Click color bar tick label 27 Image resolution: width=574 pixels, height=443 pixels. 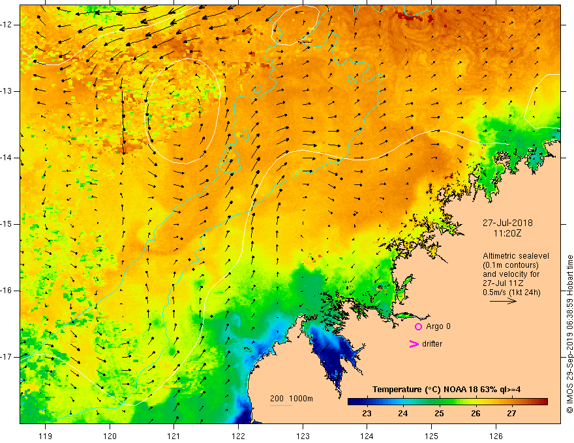(512, 414)
